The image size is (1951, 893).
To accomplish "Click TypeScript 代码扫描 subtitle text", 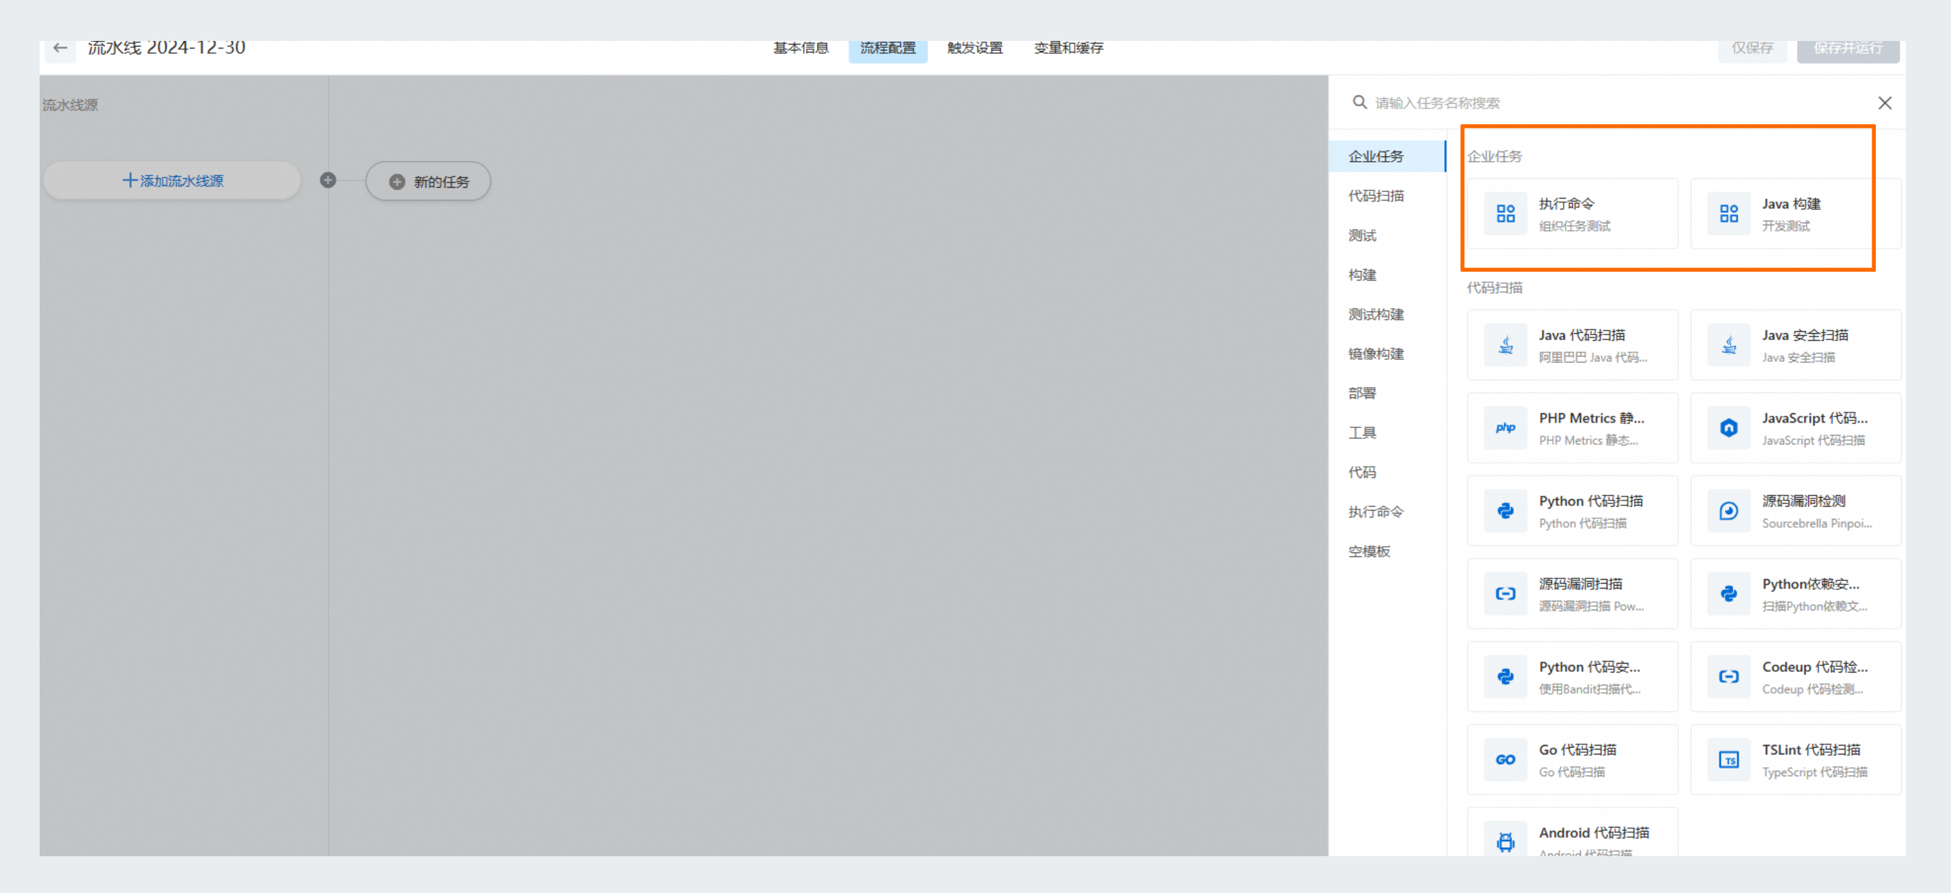I will pyautogui.click(x=1814, y=772).
